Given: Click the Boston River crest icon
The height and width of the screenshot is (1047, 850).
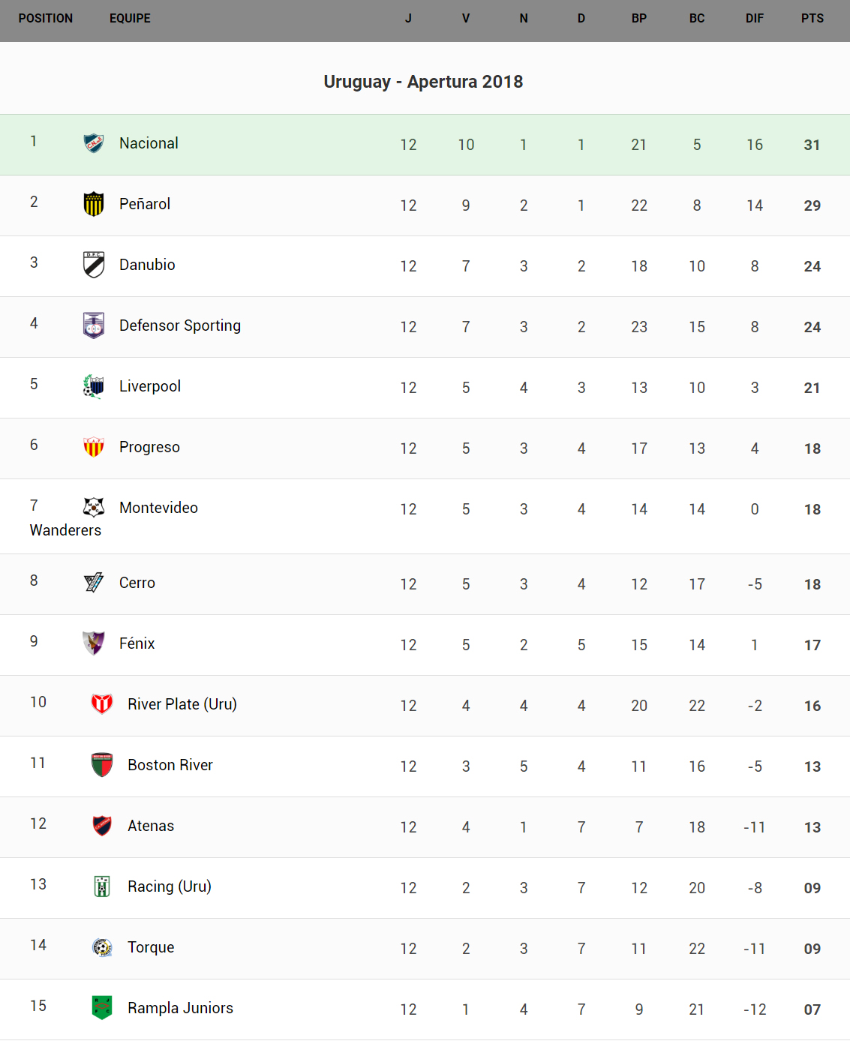Looking at the screenshot, I should click(x=102, y=765).
